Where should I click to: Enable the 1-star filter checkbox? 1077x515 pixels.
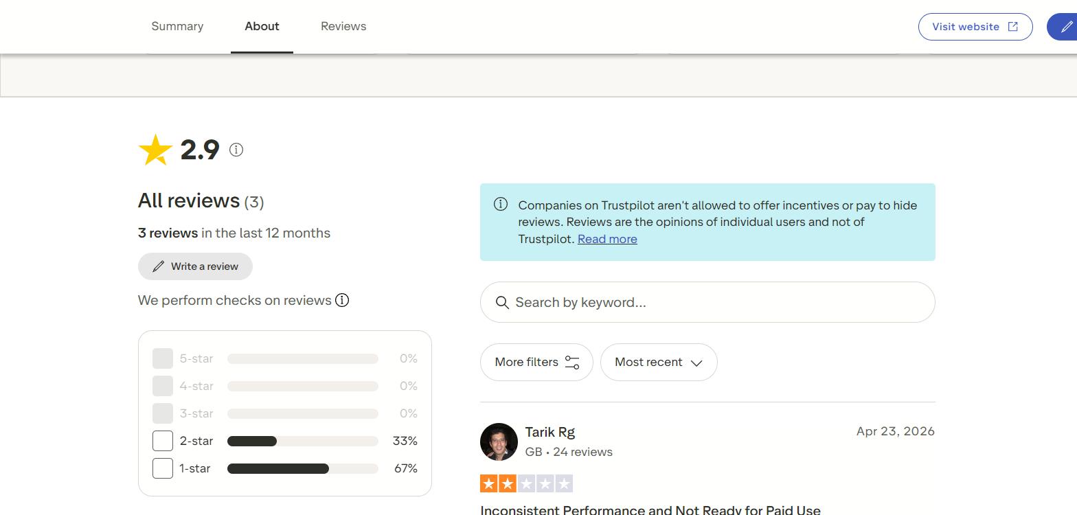point(163,468)
